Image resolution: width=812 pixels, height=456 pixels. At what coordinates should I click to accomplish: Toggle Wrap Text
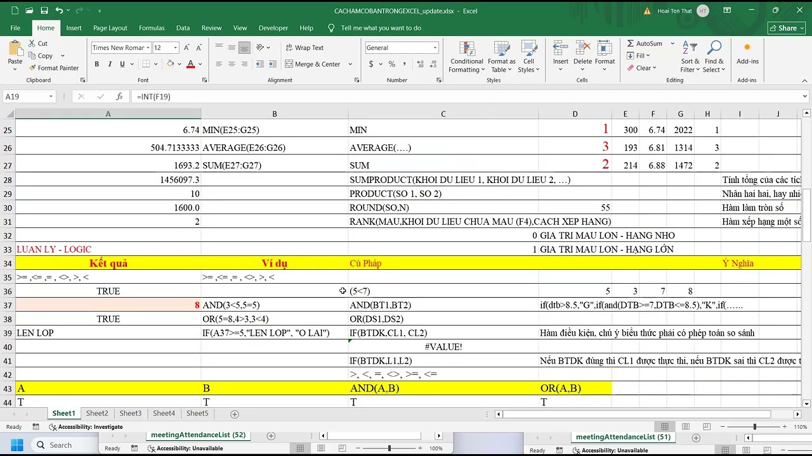(304, 47)
